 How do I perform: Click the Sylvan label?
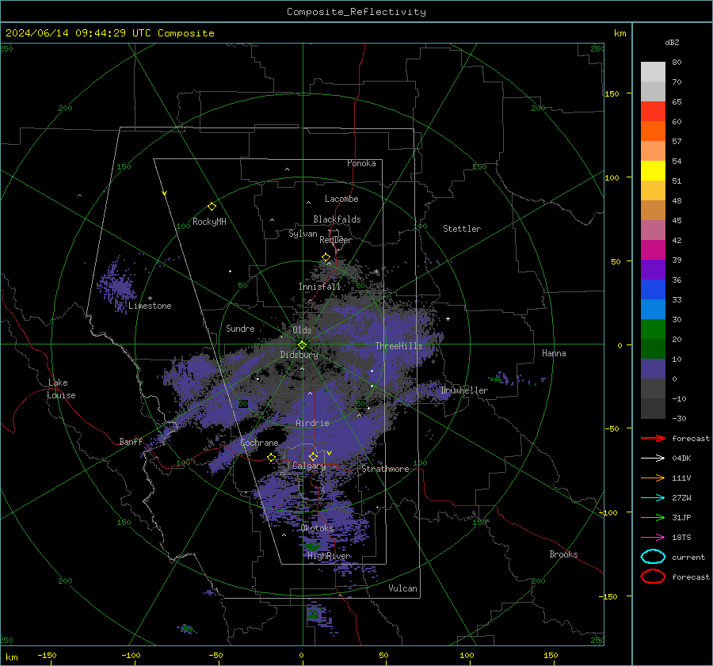[303, 234]
